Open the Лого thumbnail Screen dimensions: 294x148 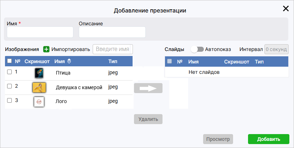[39, 102]
